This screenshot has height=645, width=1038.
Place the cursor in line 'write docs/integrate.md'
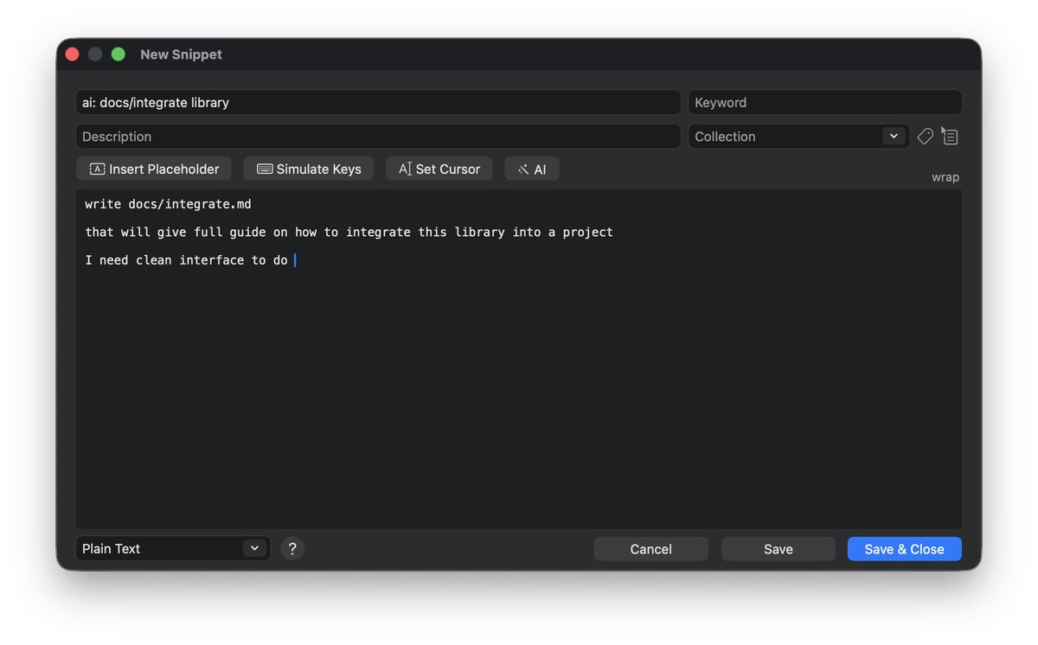click(x=168, y=204)
